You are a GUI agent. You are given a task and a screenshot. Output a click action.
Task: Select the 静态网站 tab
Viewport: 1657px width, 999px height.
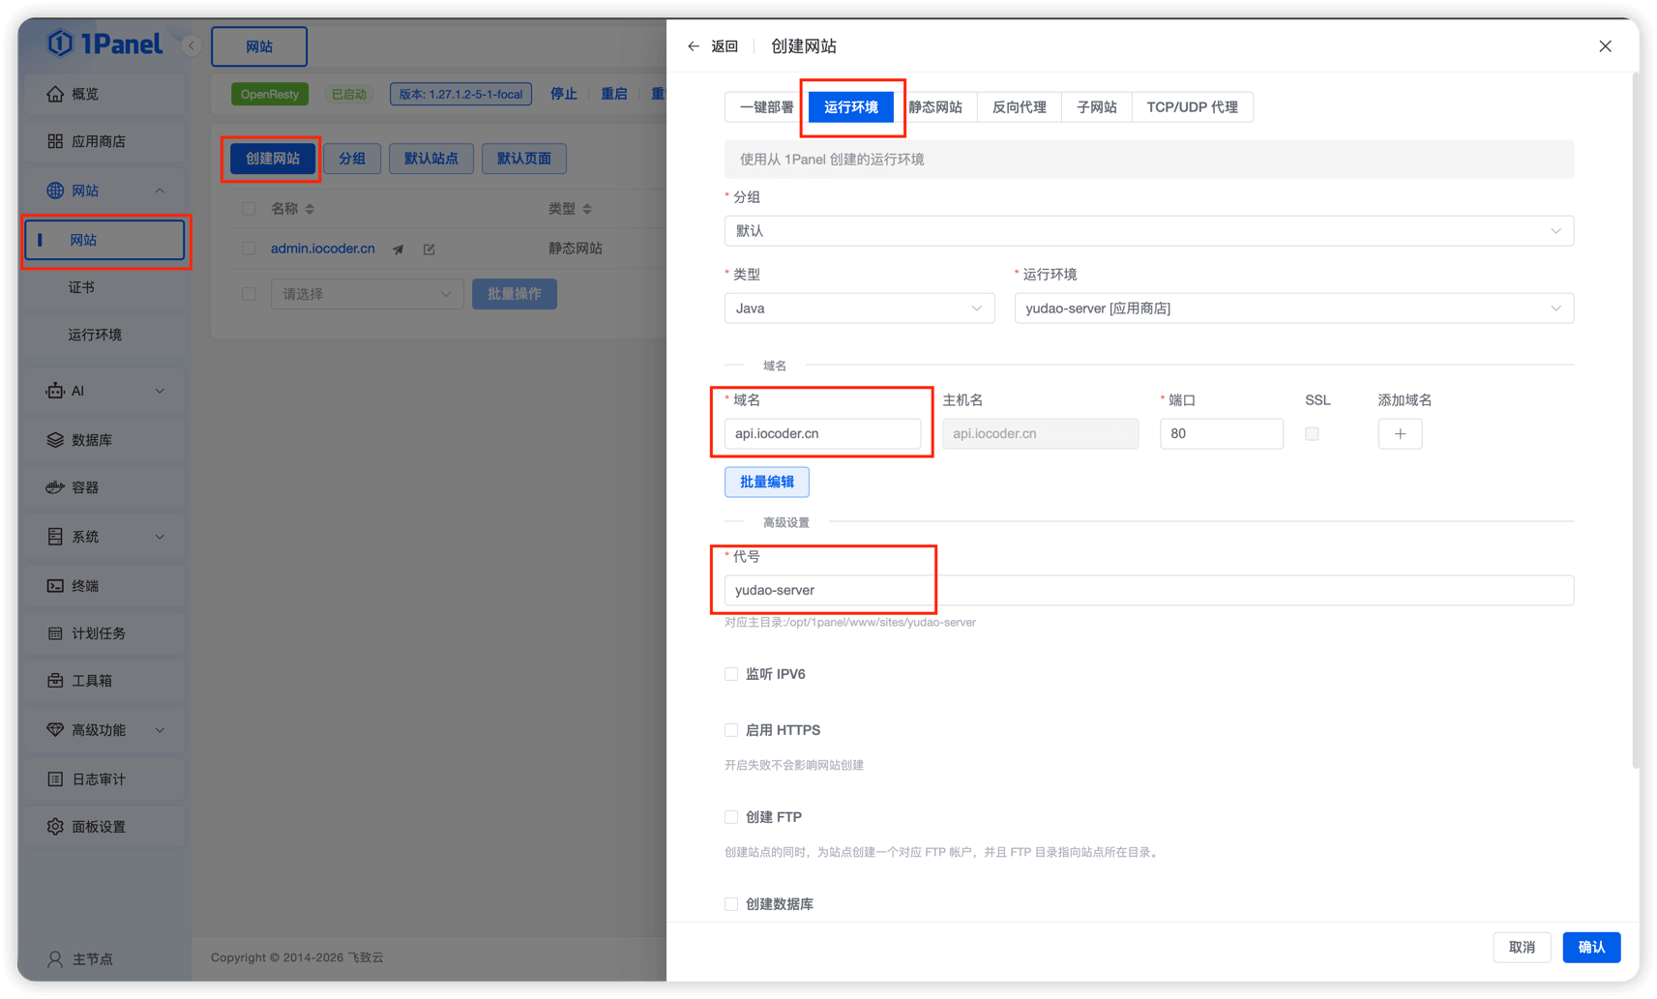pos(935,107)
